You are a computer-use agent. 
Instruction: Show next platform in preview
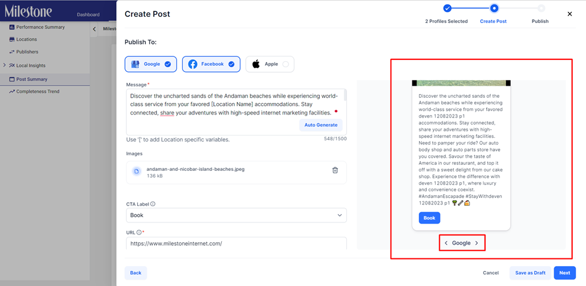coord(477,243)
